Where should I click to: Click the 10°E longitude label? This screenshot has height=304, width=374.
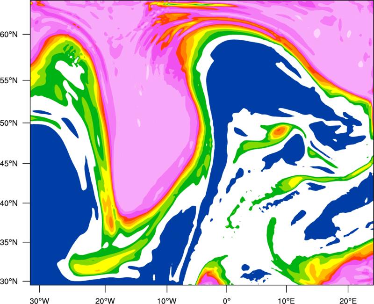[x=286, y=301]
